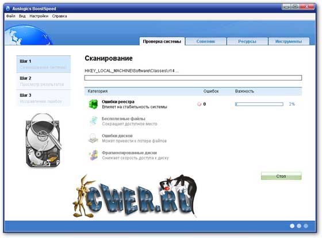The width and height of the screenshot is (322, 238).
Task: Open the Файл menu
Action: coord(10,16)
